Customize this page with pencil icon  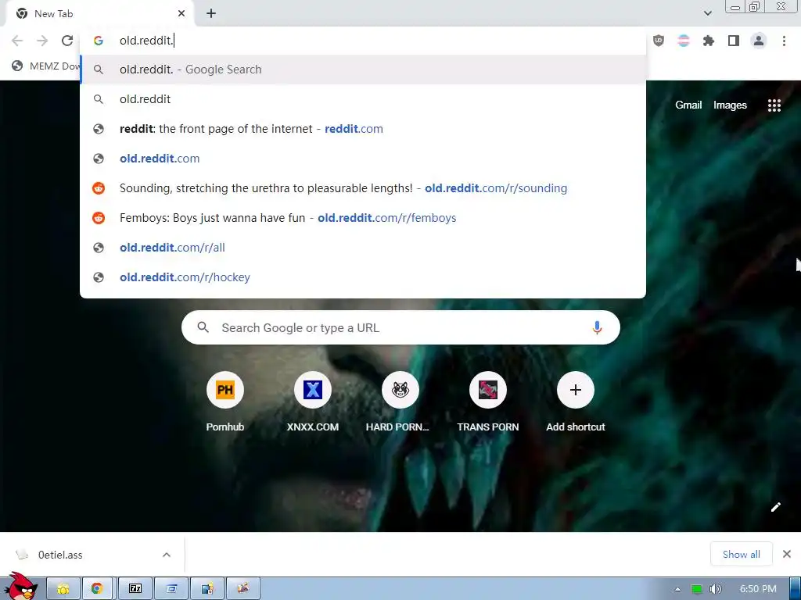pos(775,506)
